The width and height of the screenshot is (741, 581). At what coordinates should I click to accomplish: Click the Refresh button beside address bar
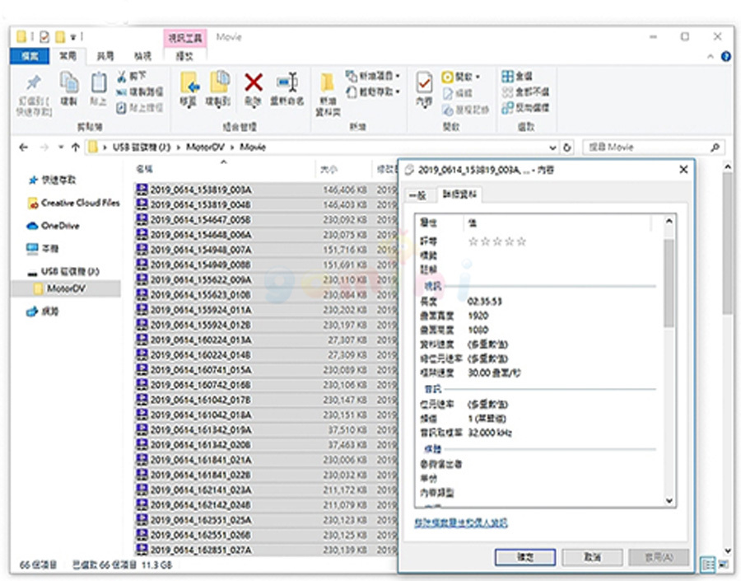click(567, 148)
